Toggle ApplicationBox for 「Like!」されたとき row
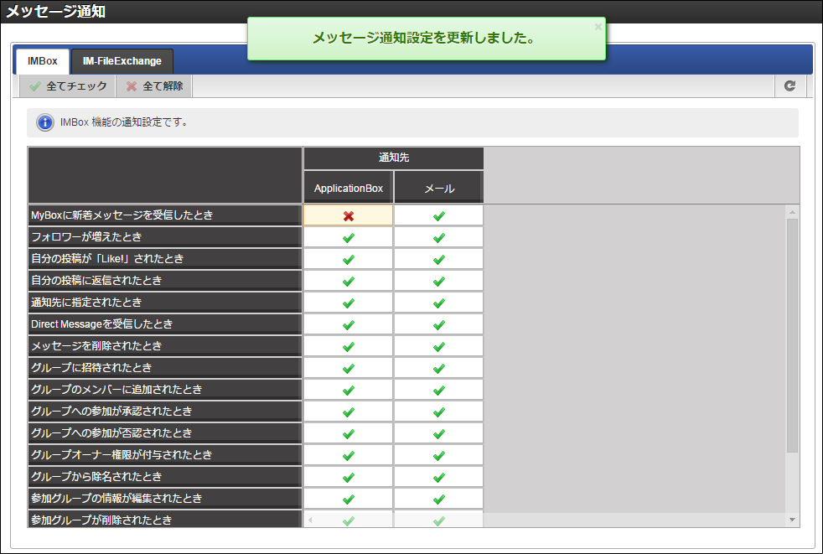 pos(349,259)
